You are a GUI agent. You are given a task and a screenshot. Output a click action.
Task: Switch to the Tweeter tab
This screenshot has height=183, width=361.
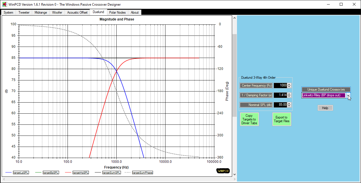(24, 13)
